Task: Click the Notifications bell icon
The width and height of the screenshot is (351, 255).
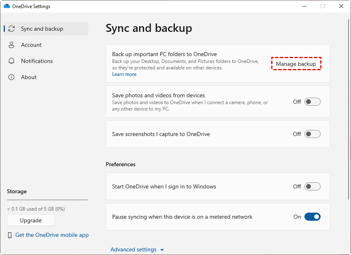Action: (x=12, y=61)
